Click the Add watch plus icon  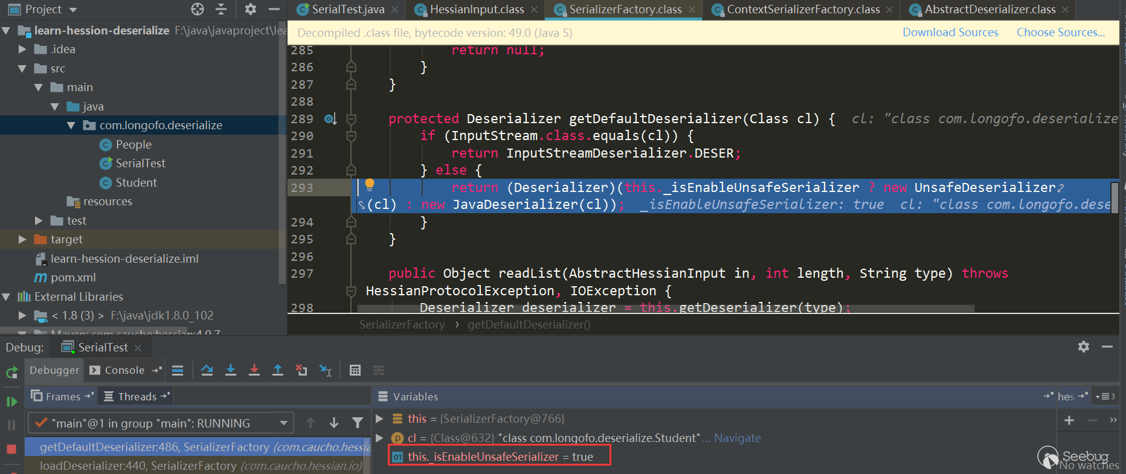[x=1069, y=420]
